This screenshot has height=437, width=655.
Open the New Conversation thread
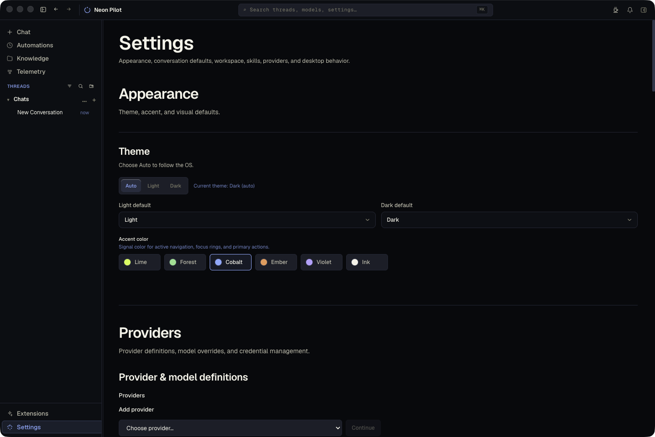click(x=50, y=112)
